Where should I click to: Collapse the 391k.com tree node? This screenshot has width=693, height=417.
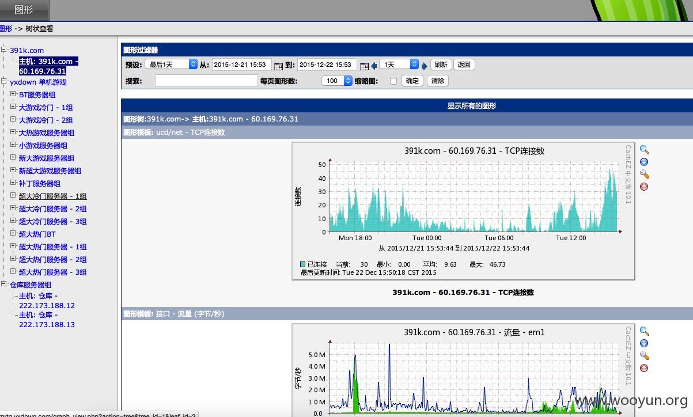click(x=3, y=50)
